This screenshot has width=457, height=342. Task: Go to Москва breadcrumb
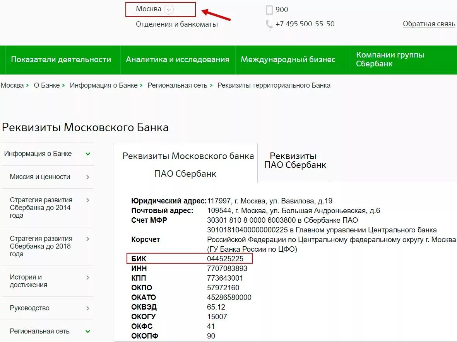[x=12, y=85]
